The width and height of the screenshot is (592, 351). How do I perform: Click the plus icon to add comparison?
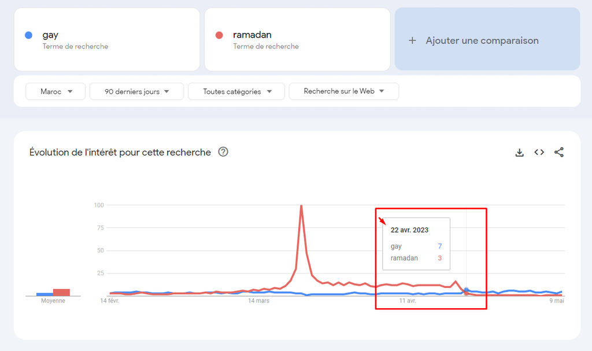pos(412,40)
